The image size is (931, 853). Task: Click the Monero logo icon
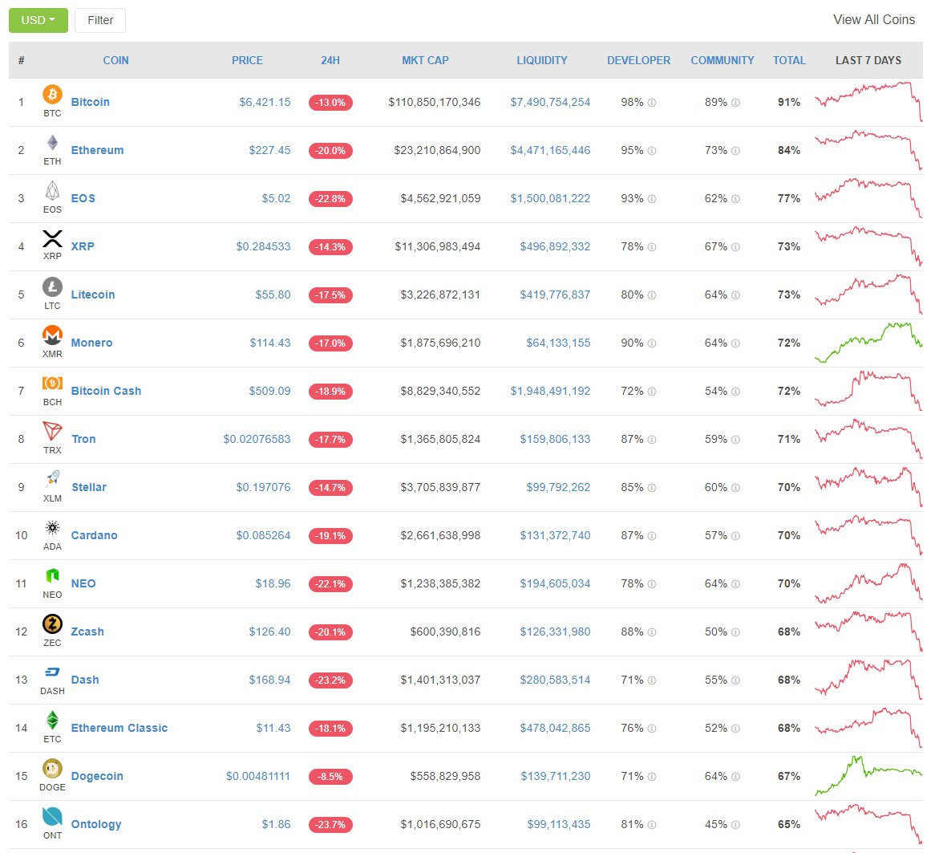pos(52,335)
